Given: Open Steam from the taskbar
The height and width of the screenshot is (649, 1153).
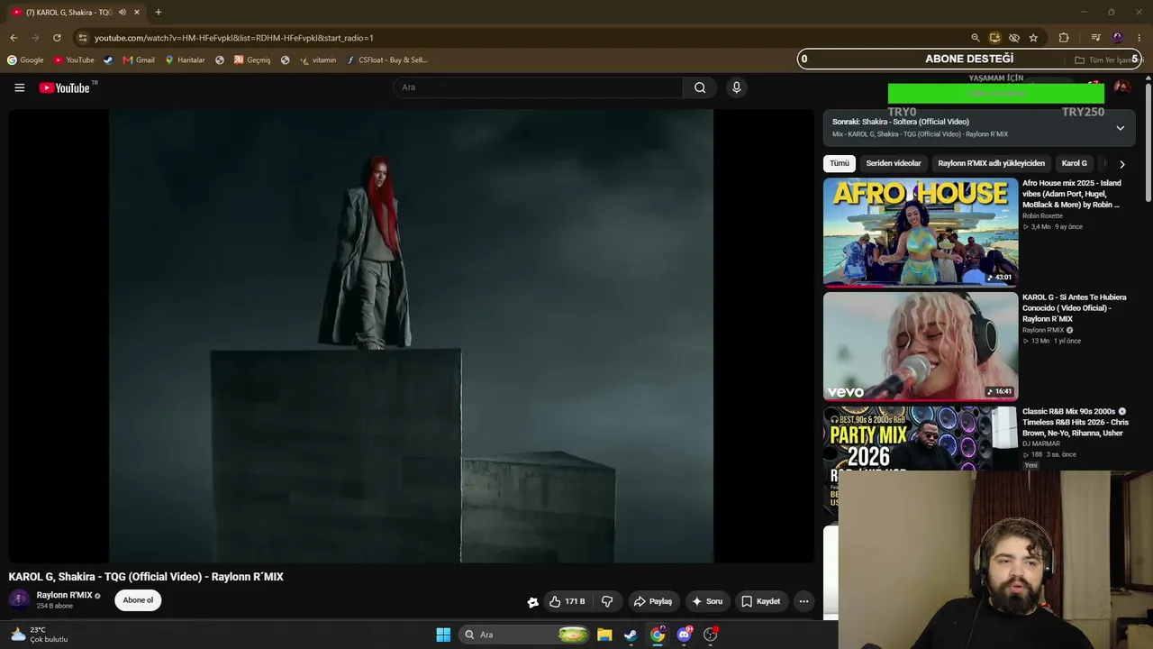Looking at the screenshot, I should pos(631,635).
